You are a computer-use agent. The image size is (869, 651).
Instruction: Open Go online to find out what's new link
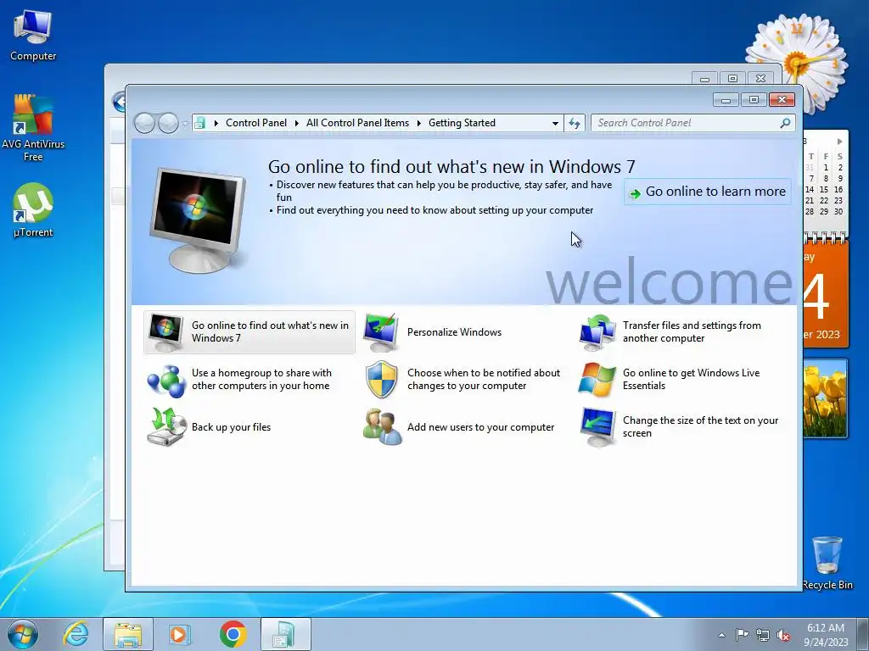click(270, 331)
